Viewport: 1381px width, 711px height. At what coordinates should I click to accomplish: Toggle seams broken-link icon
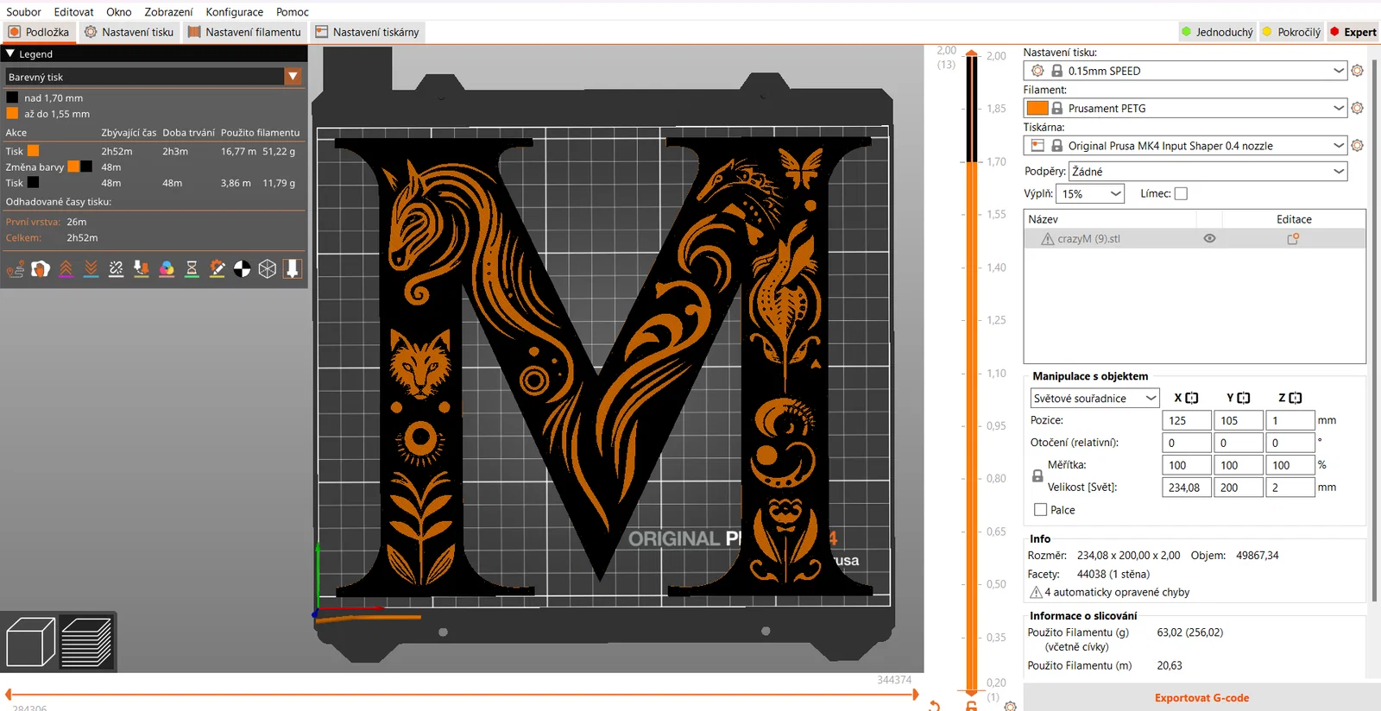tap(117, 269)
